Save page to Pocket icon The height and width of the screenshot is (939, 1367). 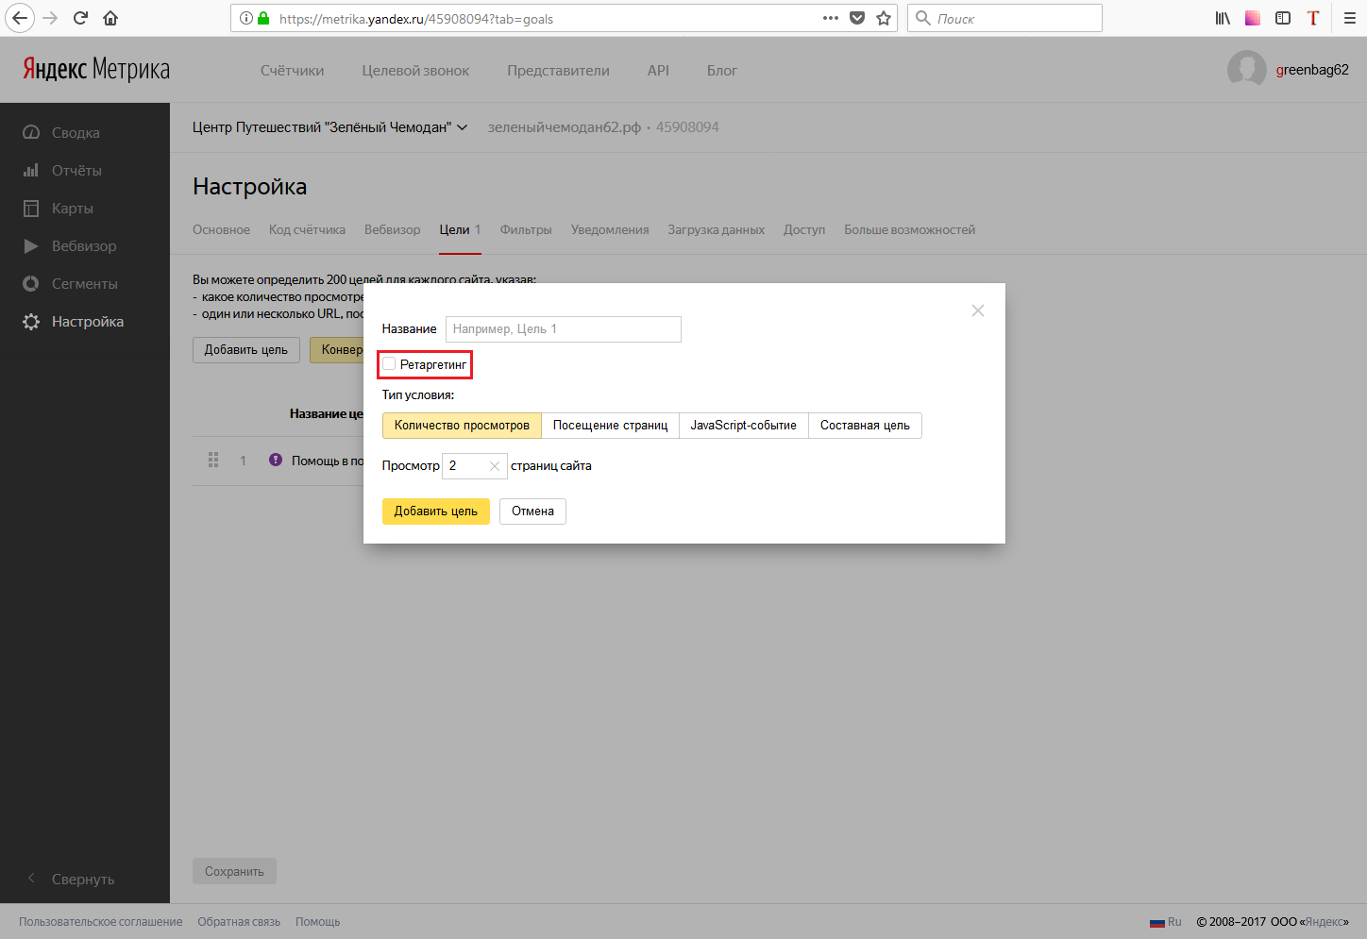pyautogui.click(x=857, y=18)
